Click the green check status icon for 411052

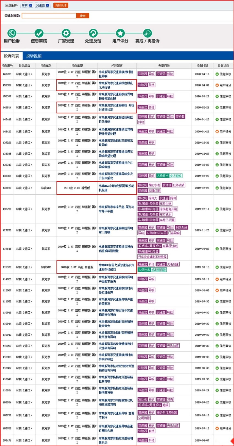pos(217,301)
